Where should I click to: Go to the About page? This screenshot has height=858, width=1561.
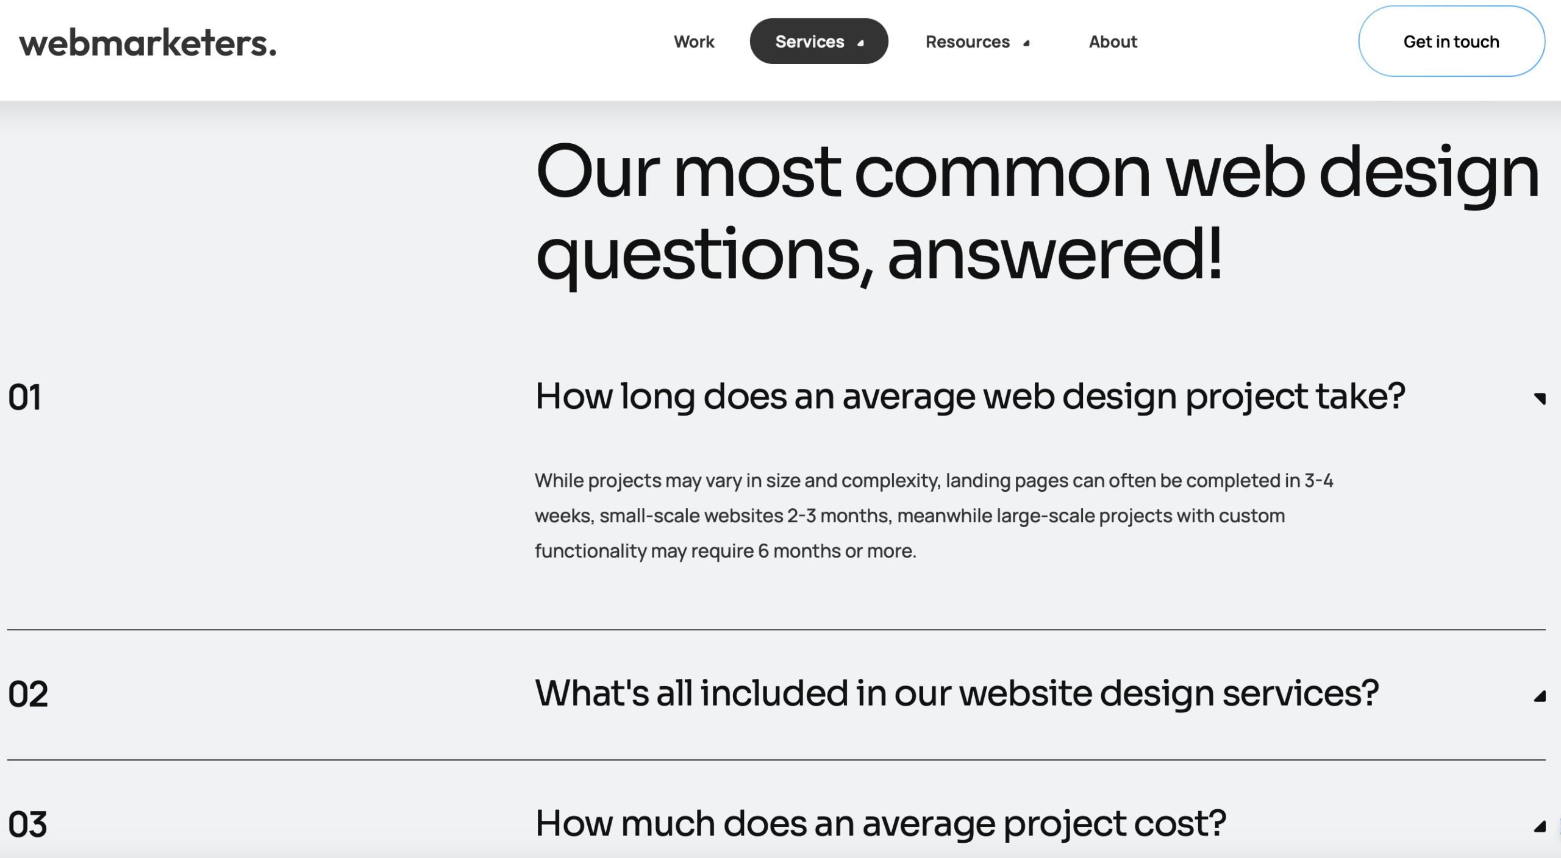[1113, 41]
